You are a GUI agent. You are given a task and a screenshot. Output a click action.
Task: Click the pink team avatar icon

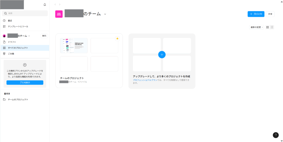59,14
